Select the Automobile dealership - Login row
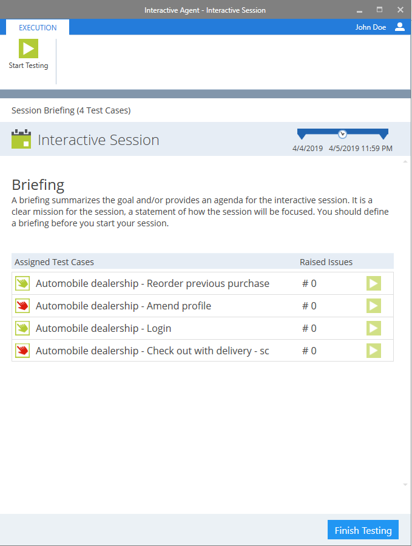Screen dimensions: 412x546 pos(103,328)
